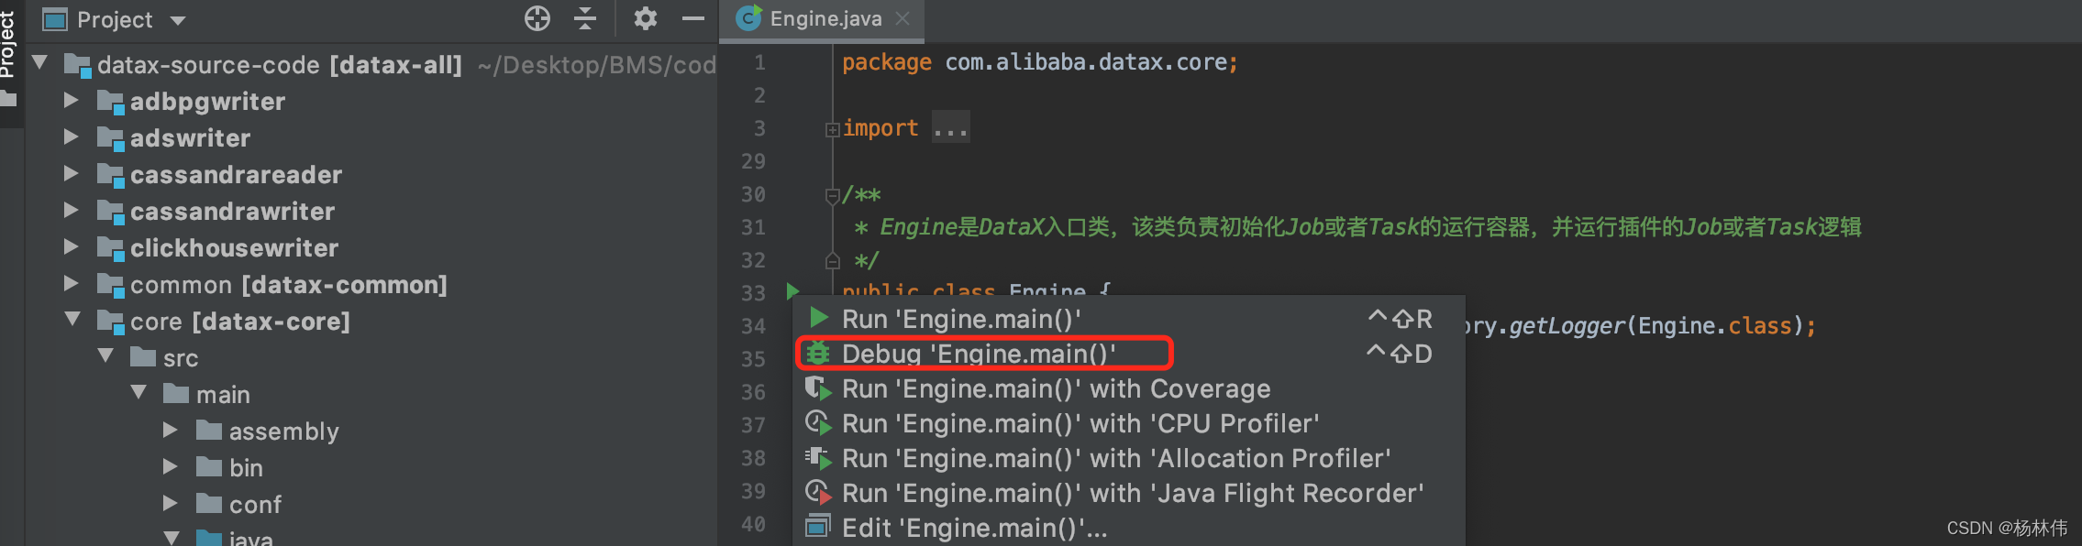Open the Project view dropdown arrow
The height and width of the screenshot is (546, 2082).
178,20
